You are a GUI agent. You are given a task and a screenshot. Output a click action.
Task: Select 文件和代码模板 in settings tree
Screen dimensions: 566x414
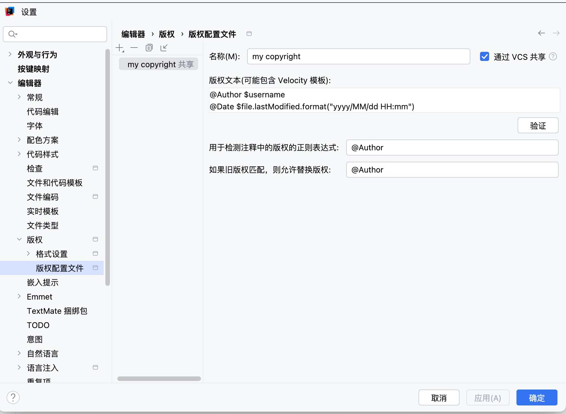[x=55, y=183]
